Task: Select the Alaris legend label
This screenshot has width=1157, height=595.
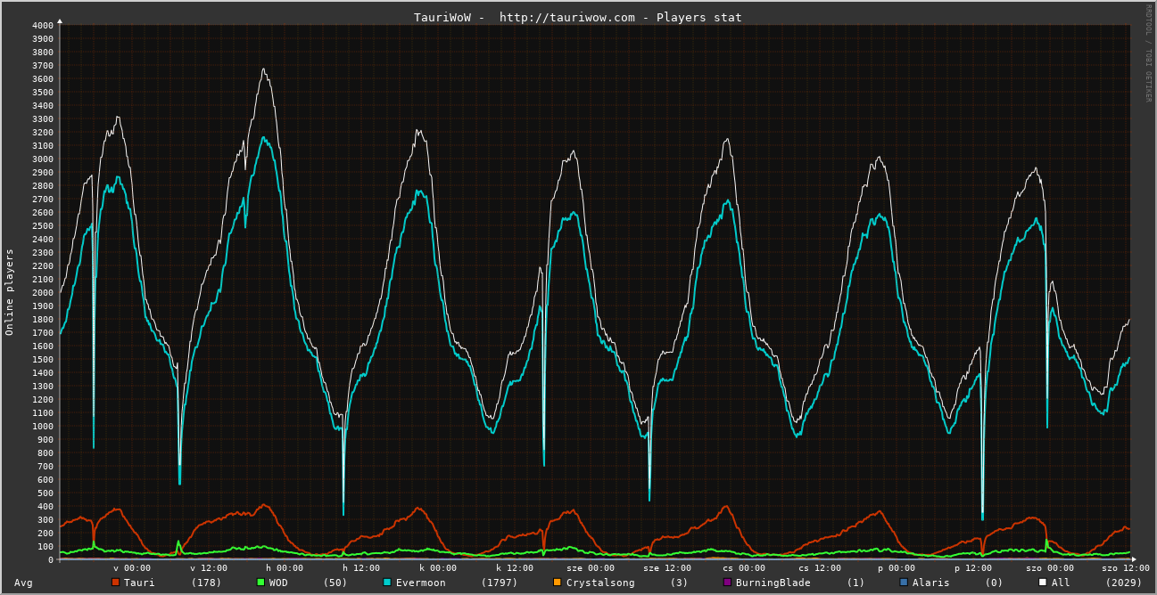Action: 931,583
